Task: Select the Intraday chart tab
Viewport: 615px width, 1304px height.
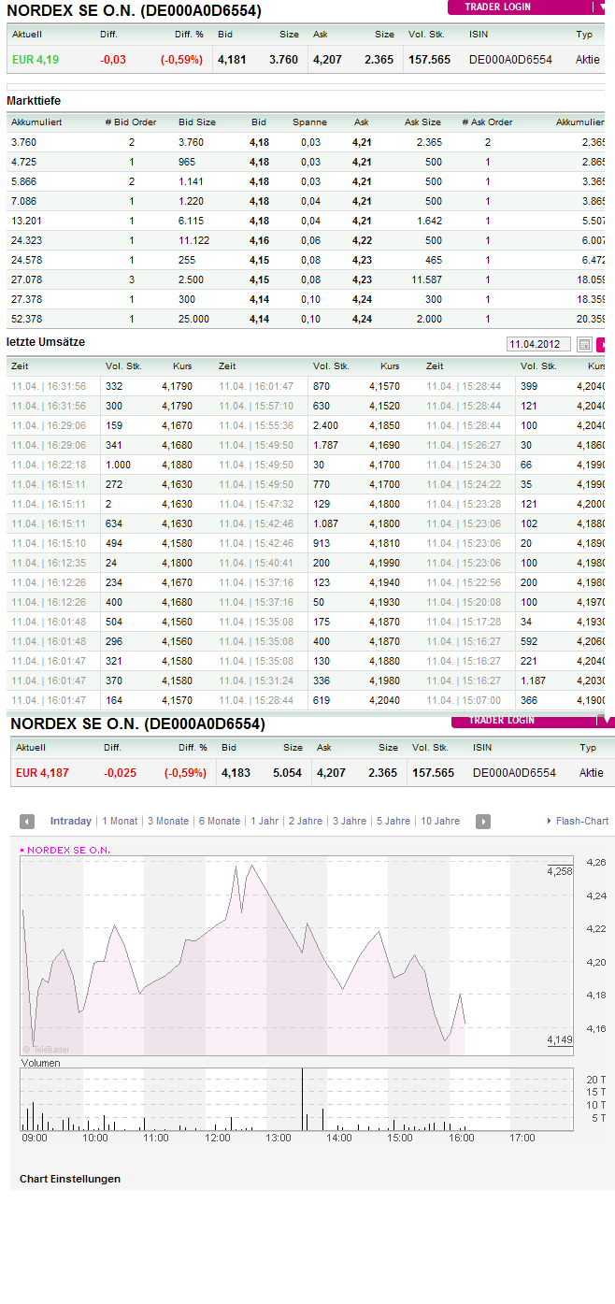Action: 71,822
